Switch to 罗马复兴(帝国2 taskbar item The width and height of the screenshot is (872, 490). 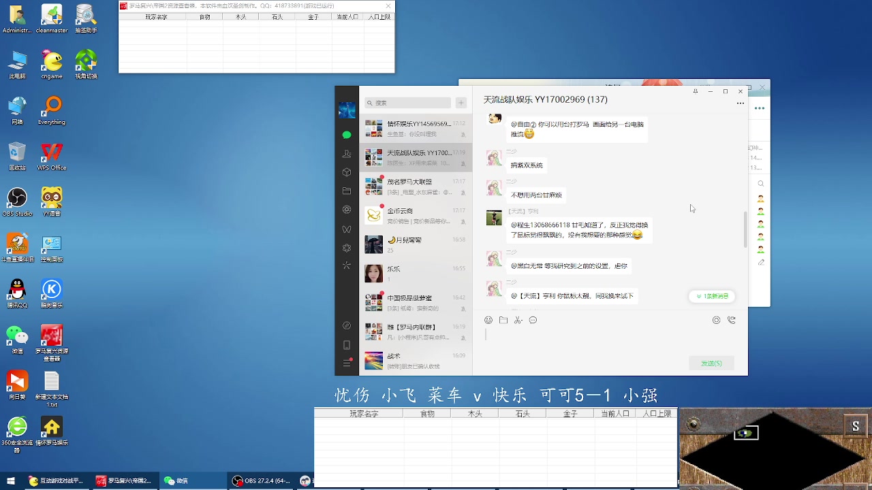tap(125, 480)
